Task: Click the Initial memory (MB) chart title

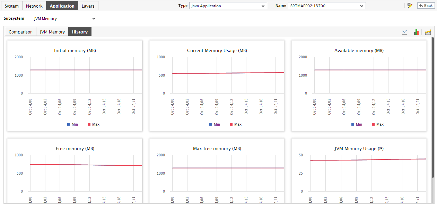Action: pyautogui.click(x=75, y=50)
